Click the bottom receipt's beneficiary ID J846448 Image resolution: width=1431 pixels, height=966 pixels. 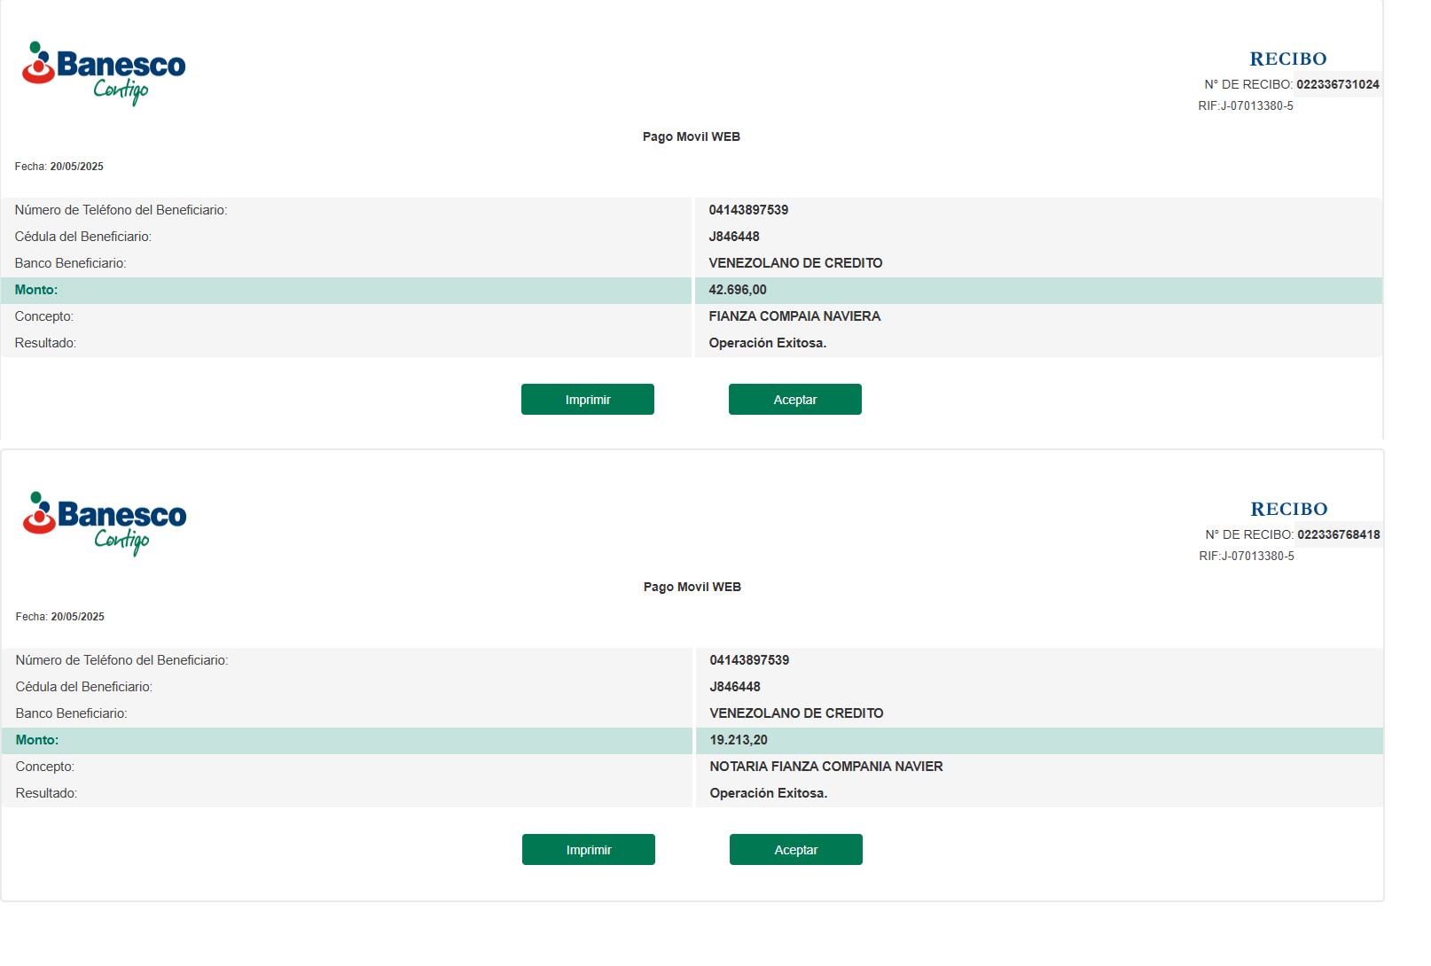point(735,688)
